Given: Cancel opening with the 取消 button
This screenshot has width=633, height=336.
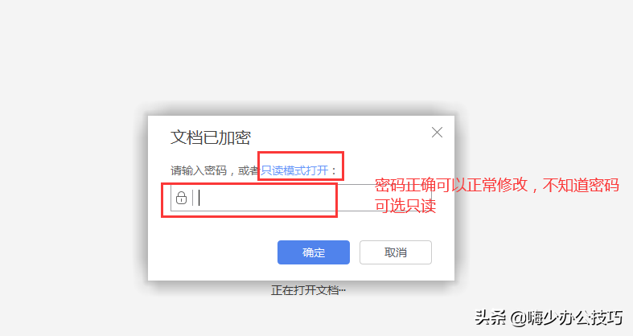Looking at the screenshot, I should point(396,252).
